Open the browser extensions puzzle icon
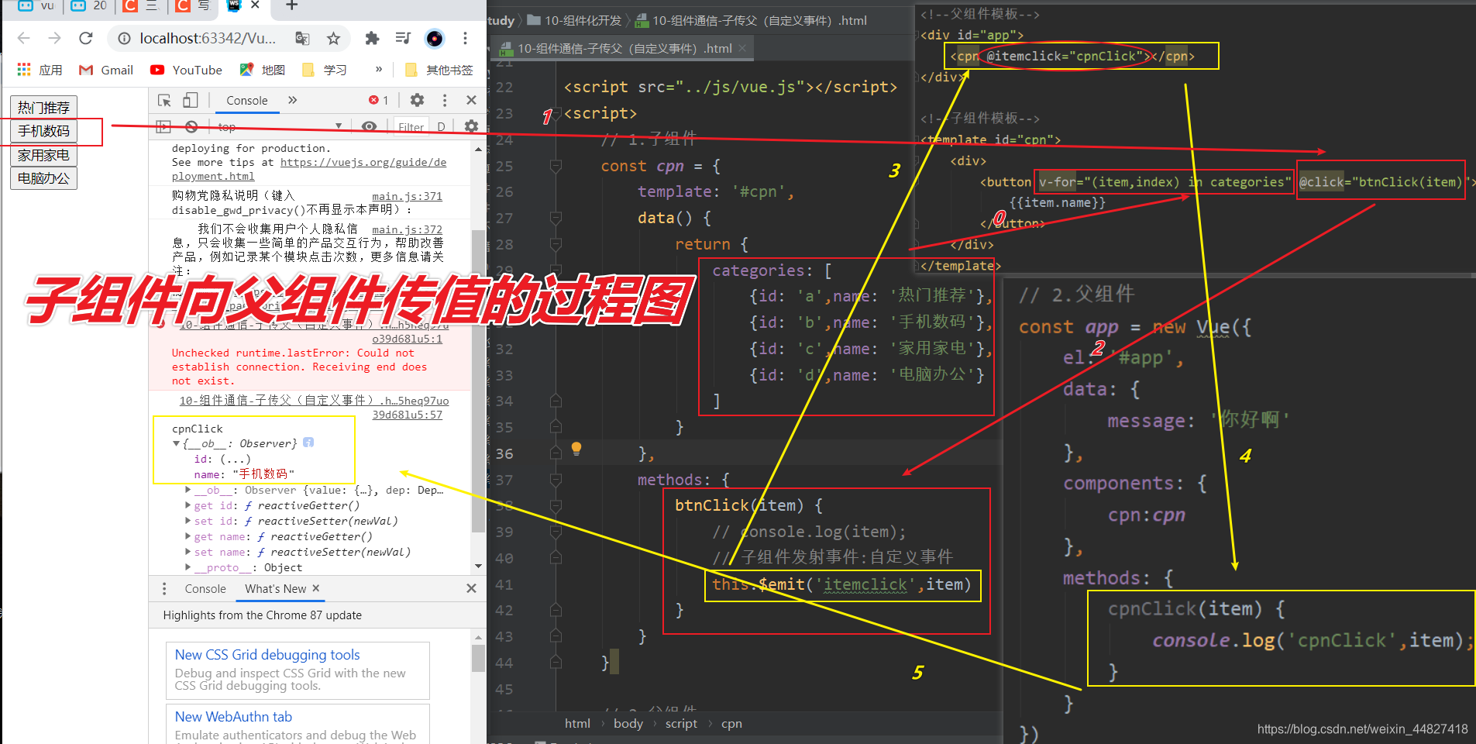The image size is (1476, 744). tap(373, 37)
